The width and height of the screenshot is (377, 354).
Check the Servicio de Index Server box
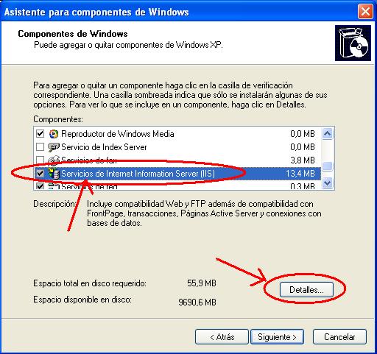click(x=40, y=147)
